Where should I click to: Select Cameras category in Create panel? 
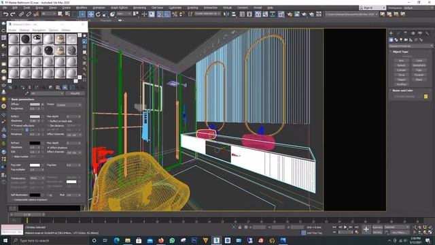[406, 40]
